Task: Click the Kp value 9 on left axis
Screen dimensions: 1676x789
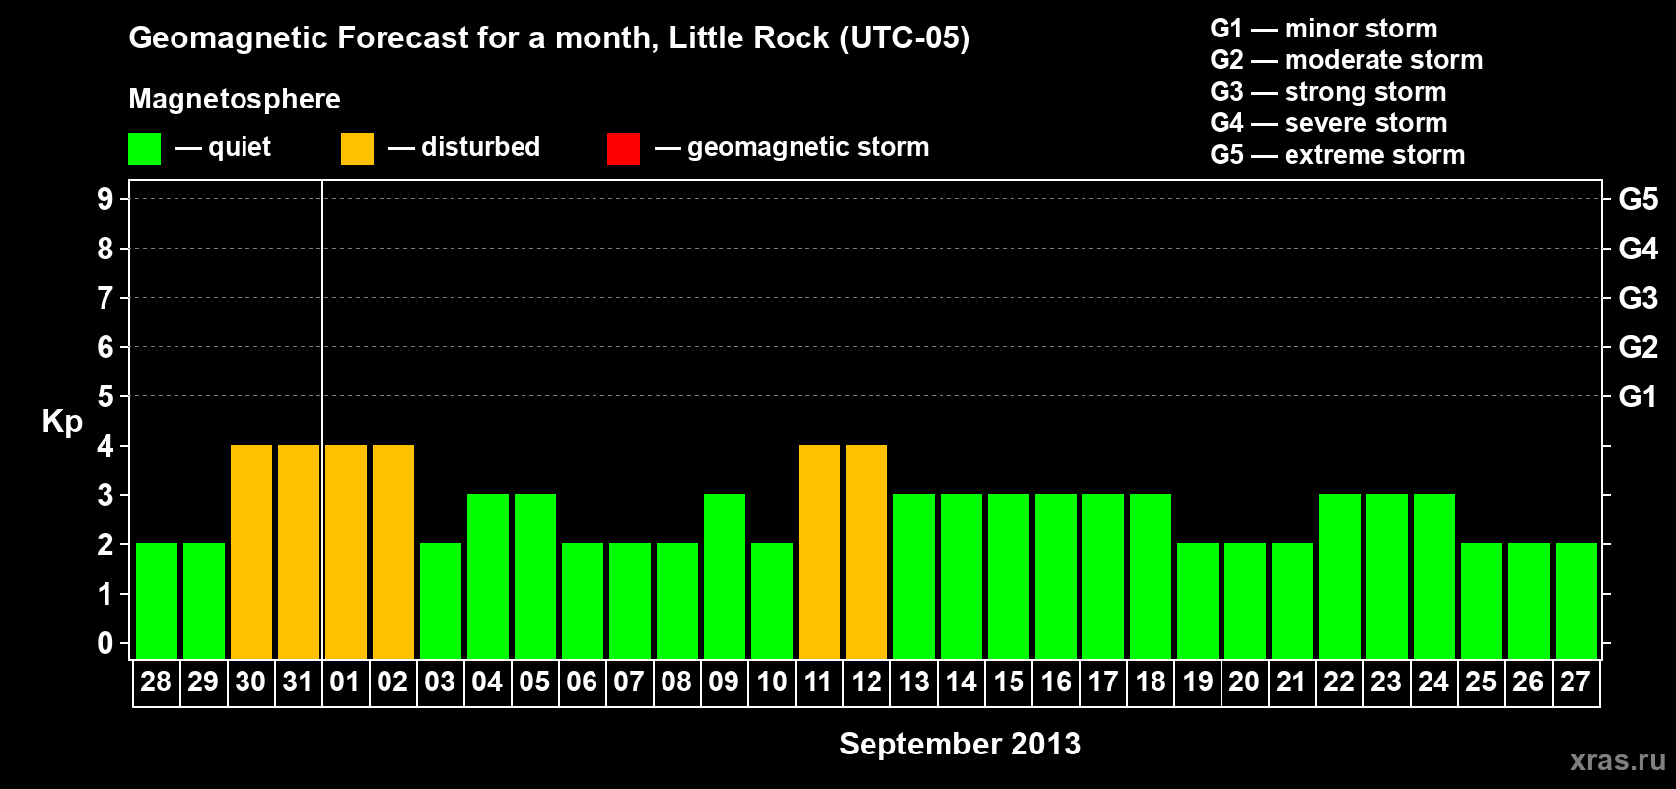Action: pyautogui.click(x=105, y=199)
